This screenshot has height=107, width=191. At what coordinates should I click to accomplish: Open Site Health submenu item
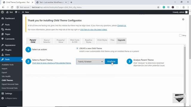6,76
